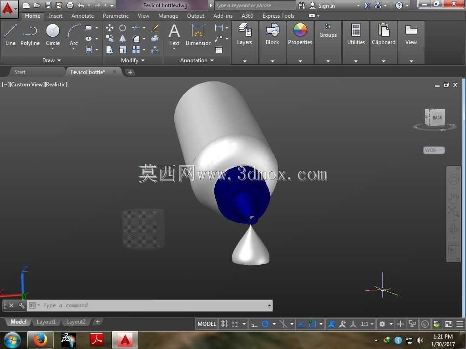This screenshot has height=349, width=466.
Task: Activate the Move tool in Modify panel
Action: 109,28
